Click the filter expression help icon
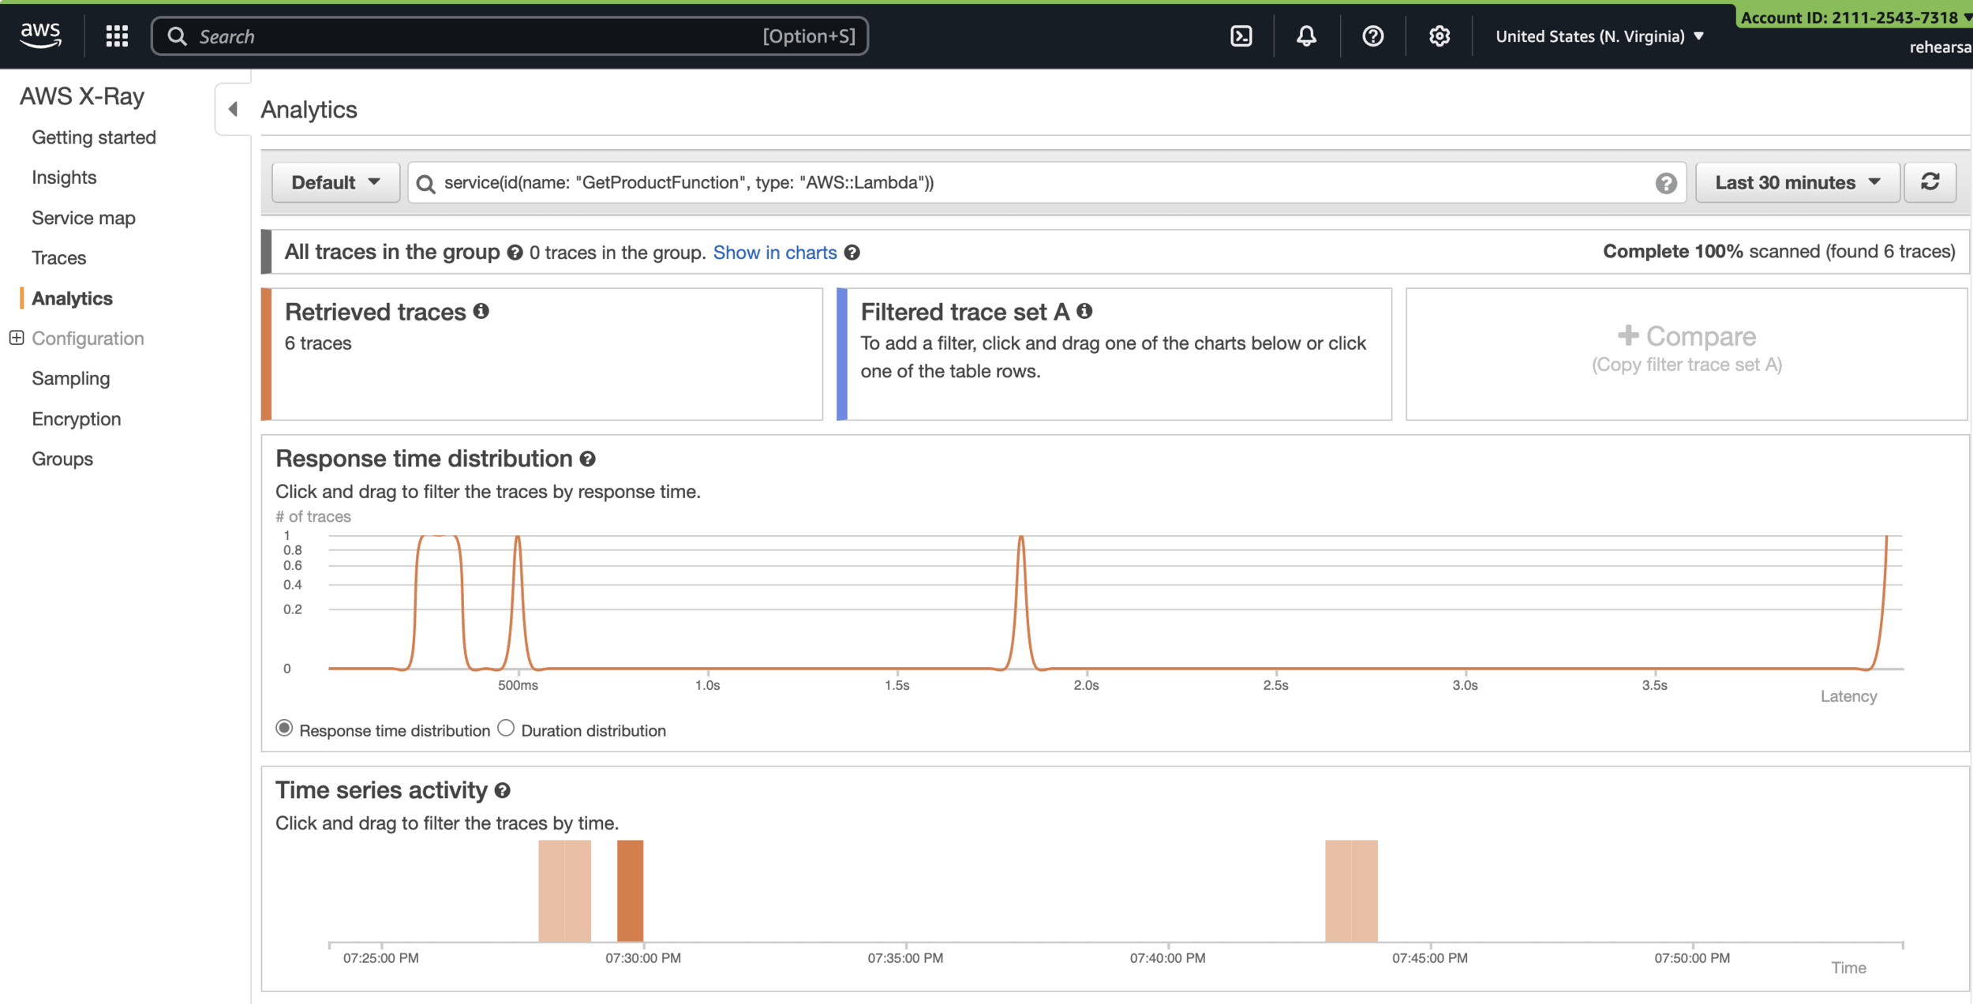The image size is (1973, 1004). [1665, 183]
